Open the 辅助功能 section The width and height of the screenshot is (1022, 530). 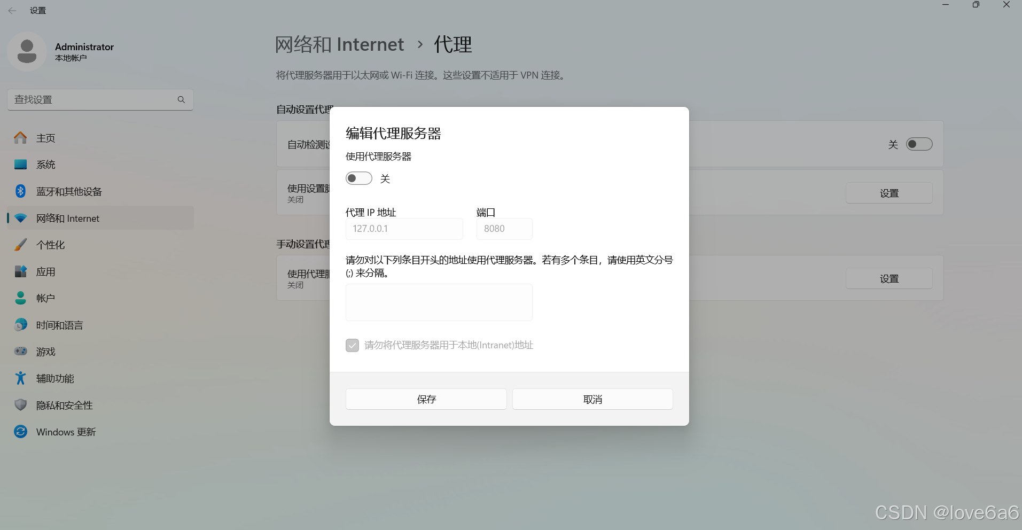100,378
